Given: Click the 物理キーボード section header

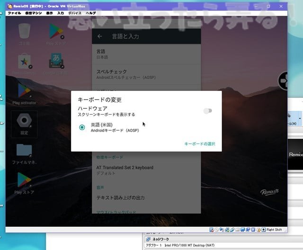Looking at the screenshot, I should click(110, 157).
